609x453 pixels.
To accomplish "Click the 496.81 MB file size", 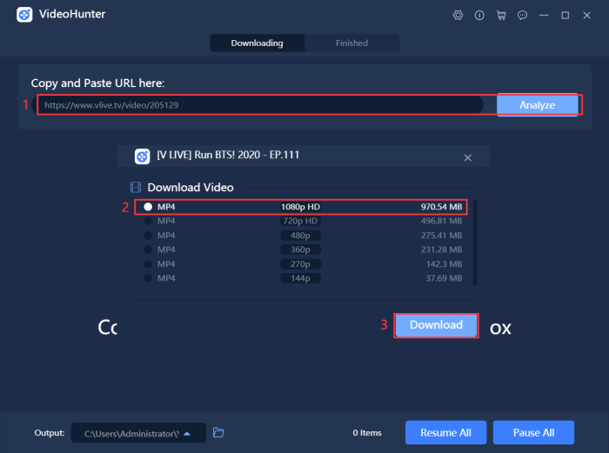I will [442, 221].
